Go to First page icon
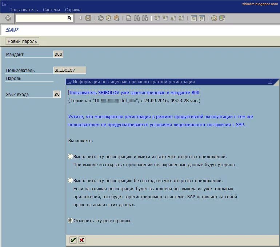280x247 pixels. click(x=157, y=18)
